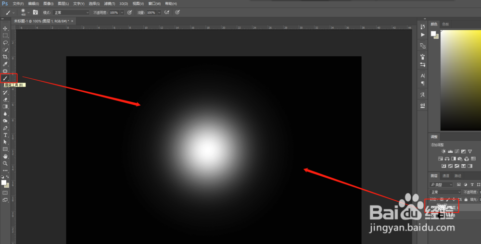
Task: Open the flow 流量 slider dropdown arrow
Action: click(x=159, y=12)
